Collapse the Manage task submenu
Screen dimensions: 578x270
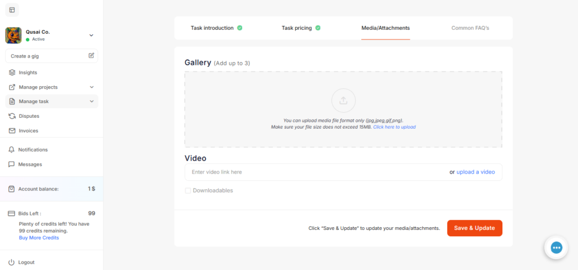91,101
